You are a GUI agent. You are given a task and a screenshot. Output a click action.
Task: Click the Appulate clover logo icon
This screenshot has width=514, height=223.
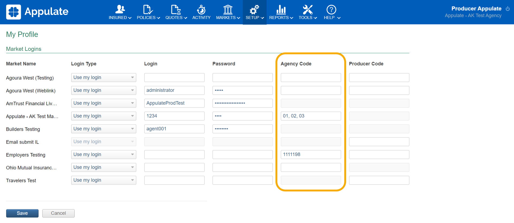click(x=13, y=12)
